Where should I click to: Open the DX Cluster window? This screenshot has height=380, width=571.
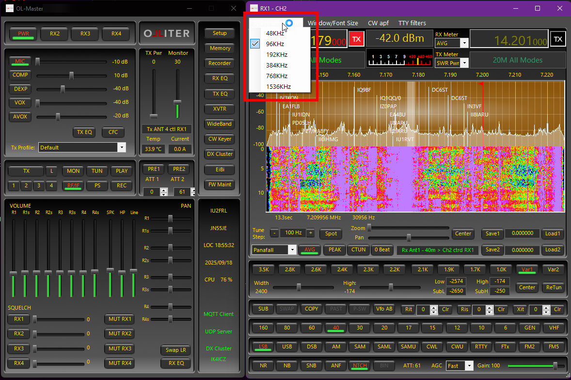pyautogui.click(x=219, y=154)
